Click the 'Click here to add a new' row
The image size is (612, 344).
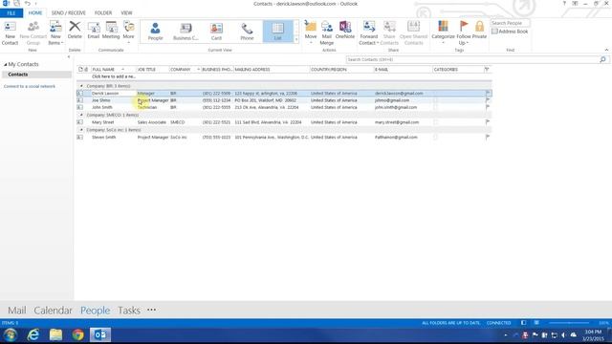[x=284, y=76]
